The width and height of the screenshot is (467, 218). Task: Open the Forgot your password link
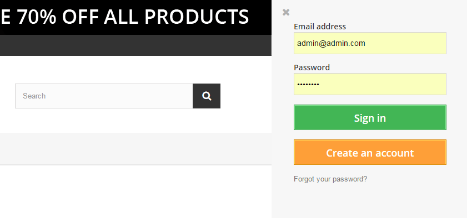(x=330, y=179)
